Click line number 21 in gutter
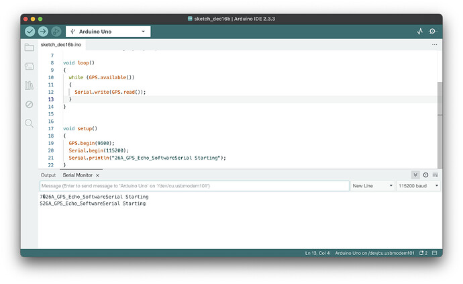Viewport: 463px width, 284px height. tap(51, 158)
